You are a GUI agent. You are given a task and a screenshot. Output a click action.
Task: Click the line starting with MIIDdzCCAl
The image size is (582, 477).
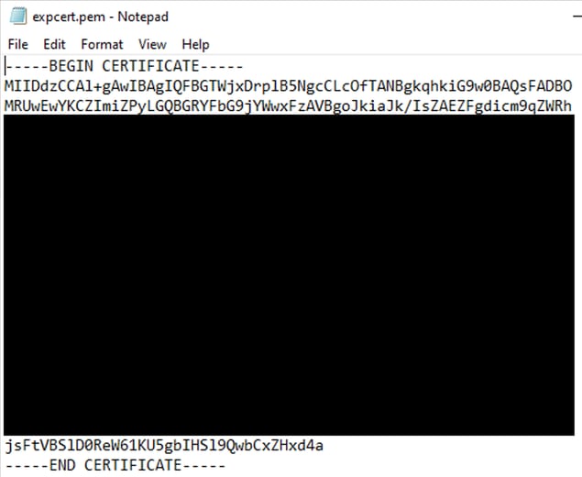tap(288, 86)
